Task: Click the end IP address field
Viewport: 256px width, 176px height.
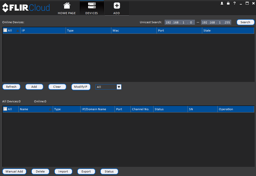Action: [x=216, y=22]
